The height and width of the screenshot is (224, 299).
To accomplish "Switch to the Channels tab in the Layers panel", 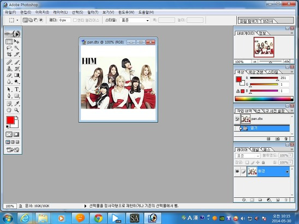I will point(255,150).
